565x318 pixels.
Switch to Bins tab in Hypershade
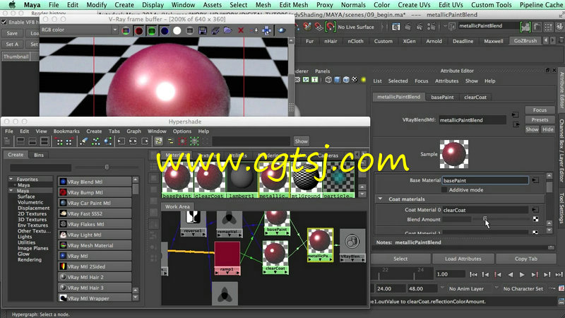(39, 155)
